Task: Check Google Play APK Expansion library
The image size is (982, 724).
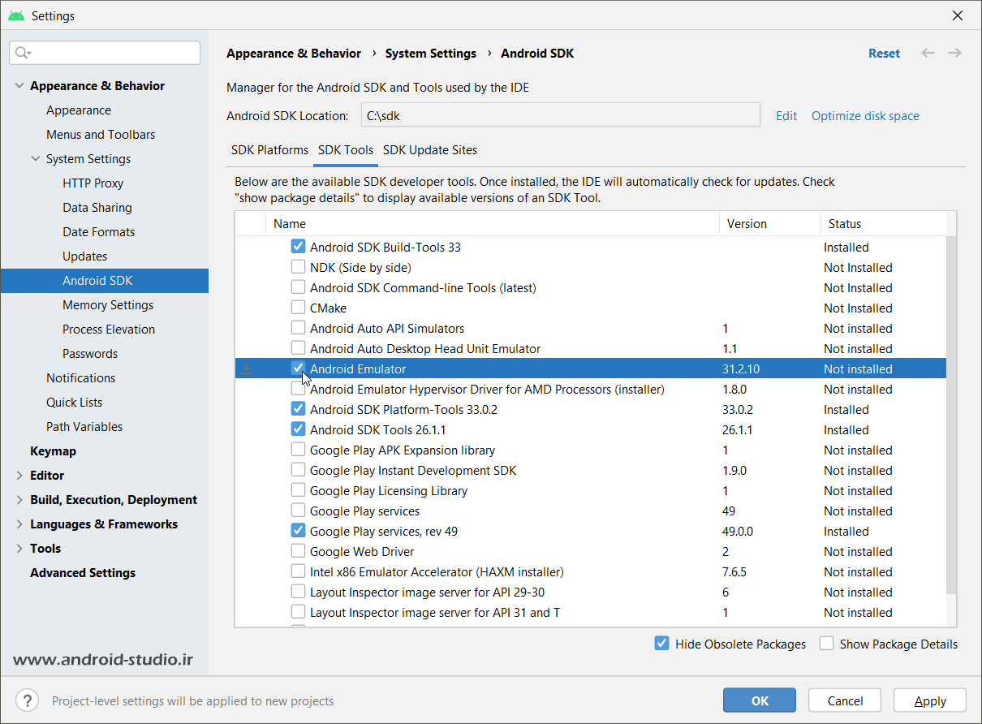Action: (x=298, y=450)
